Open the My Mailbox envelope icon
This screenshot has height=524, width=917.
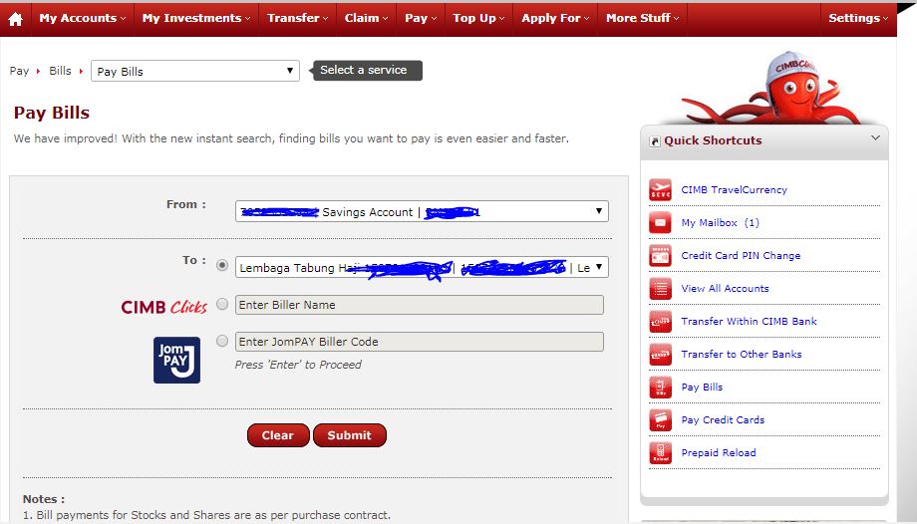tap(660, 223)
